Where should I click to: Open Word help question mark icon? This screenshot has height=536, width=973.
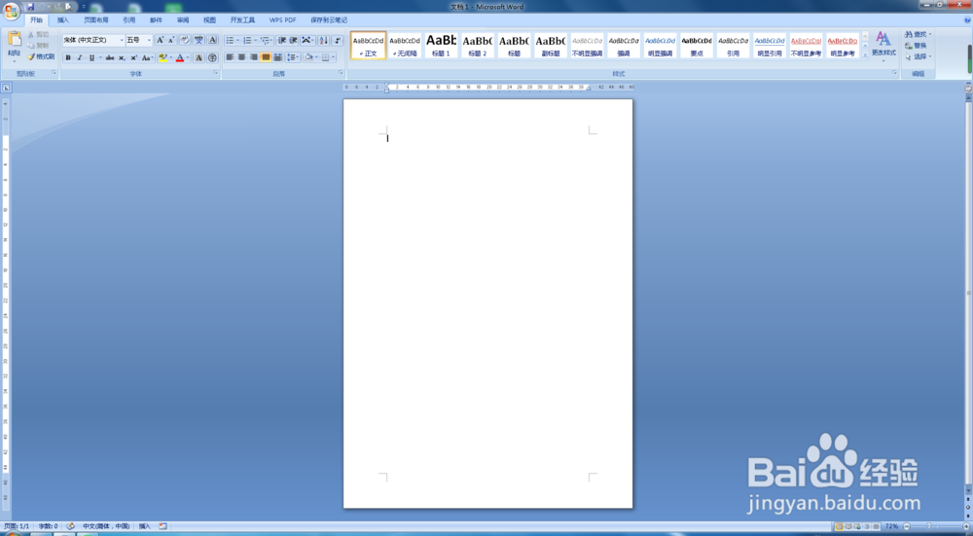pyautogui.click(x=967, y=20)
